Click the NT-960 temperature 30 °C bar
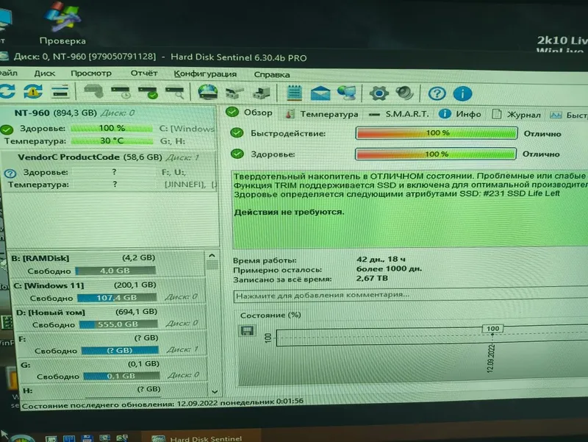The height and width of the screenshot is (442, 588). [112, 140]
